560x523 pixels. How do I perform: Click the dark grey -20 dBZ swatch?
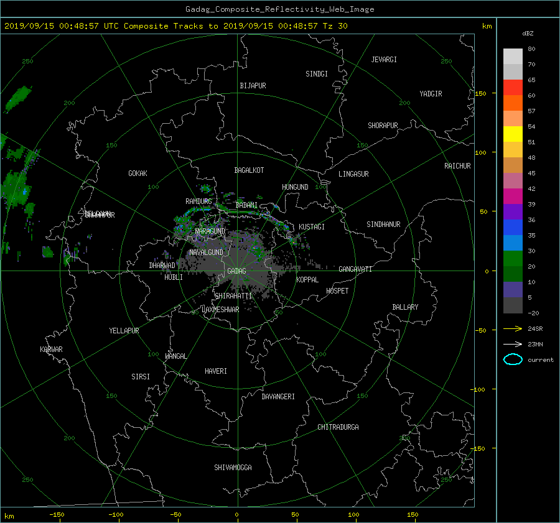point(513,305)
